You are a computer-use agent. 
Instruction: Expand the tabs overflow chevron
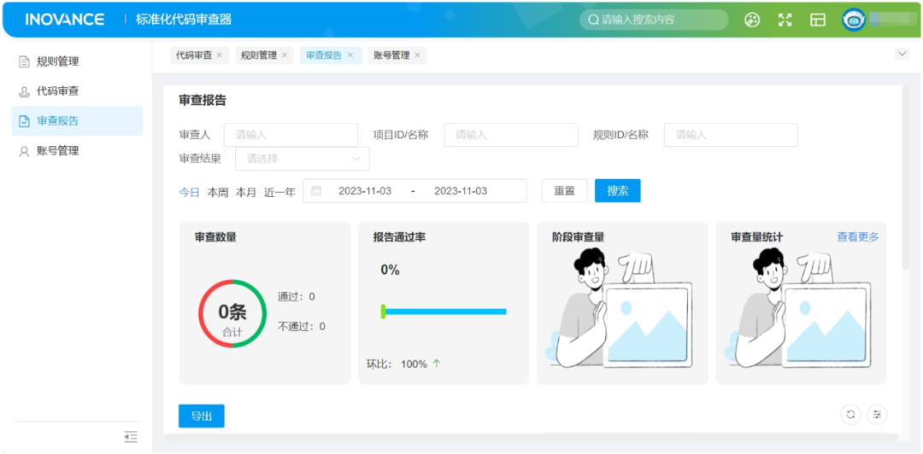point(902,54)
